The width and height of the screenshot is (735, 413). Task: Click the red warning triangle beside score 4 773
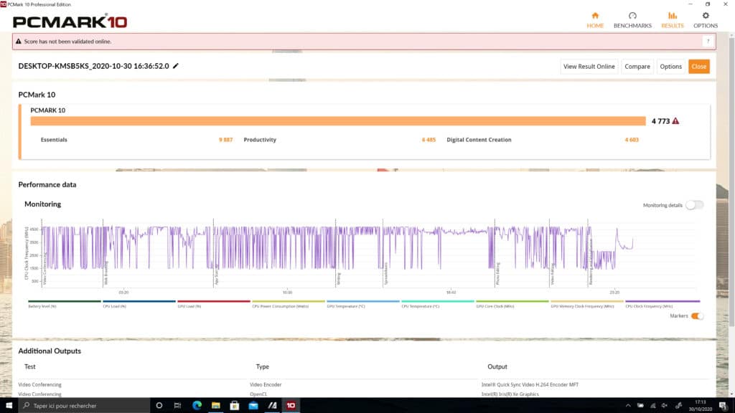675,120
